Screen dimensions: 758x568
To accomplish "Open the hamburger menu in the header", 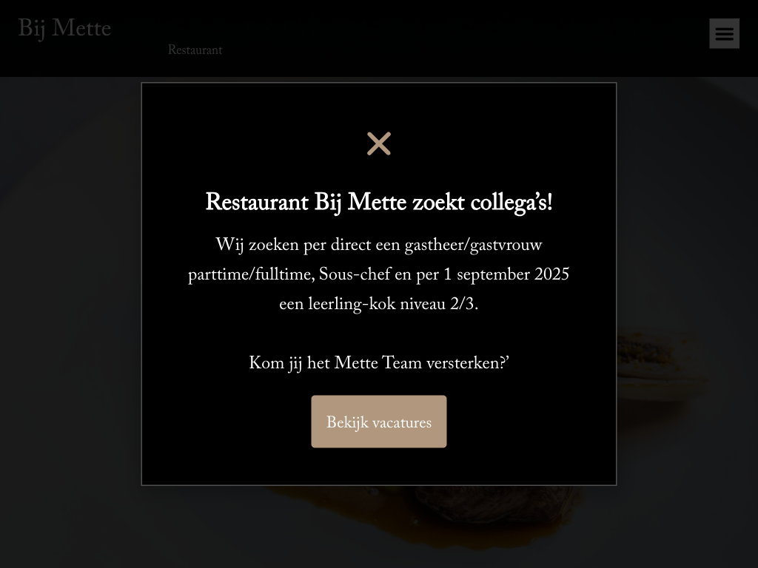I will 724,33.
